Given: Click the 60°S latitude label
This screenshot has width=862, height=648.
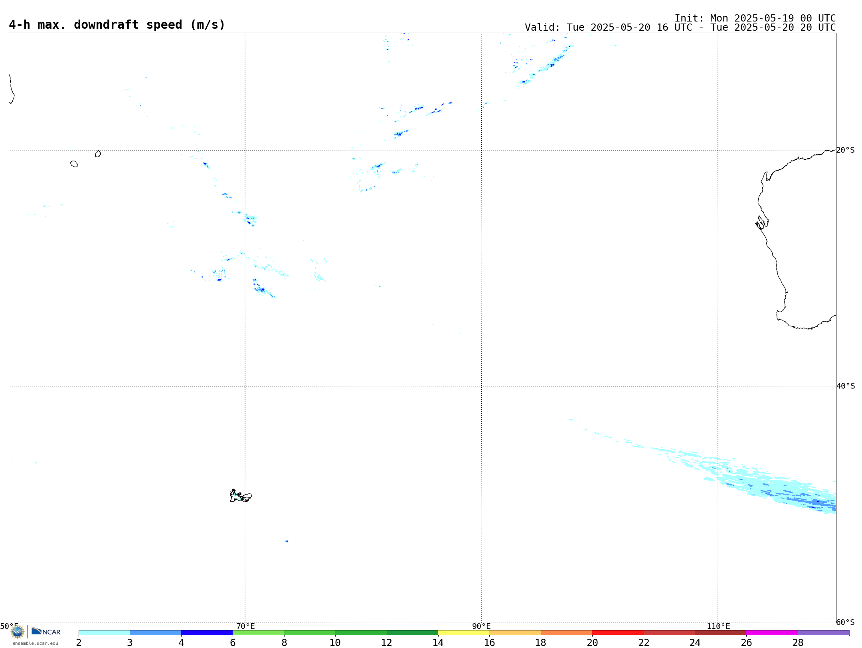Looking at the screenshot, I should point(845,622).
